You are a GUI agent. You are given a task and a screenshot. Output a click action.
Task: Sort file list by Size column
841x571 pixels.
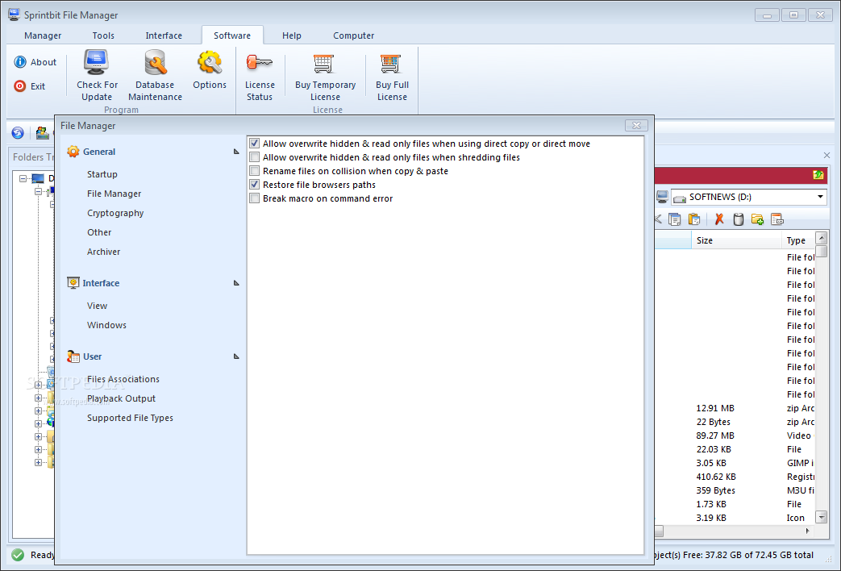coord(736,240)
